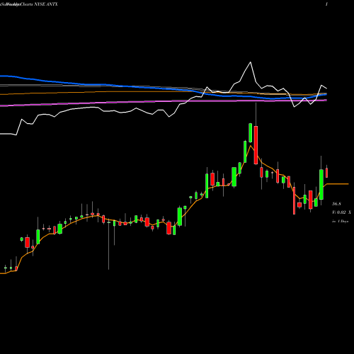Click the 'in 1 Days' label
The image size is (354, 354).
click(340, 222)
